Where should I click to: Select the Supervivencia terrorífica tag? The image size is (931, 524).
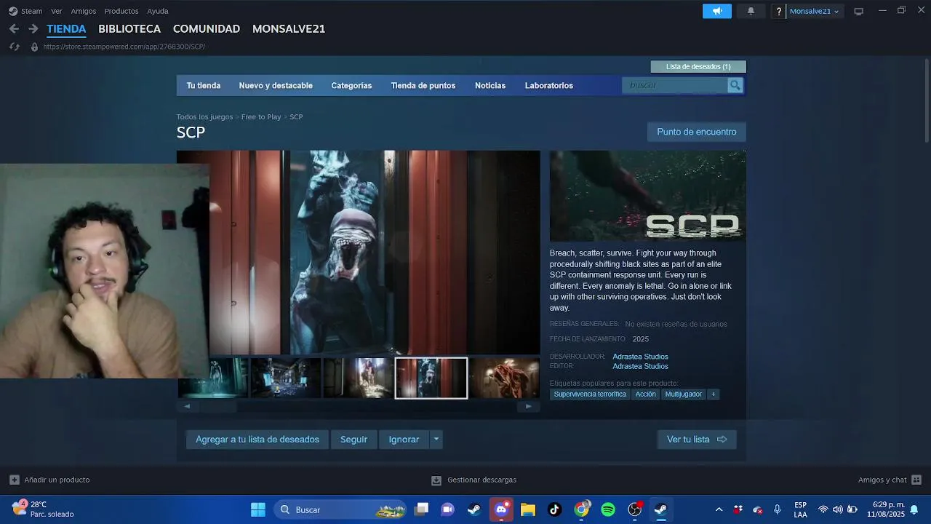[x=590, y=394]
